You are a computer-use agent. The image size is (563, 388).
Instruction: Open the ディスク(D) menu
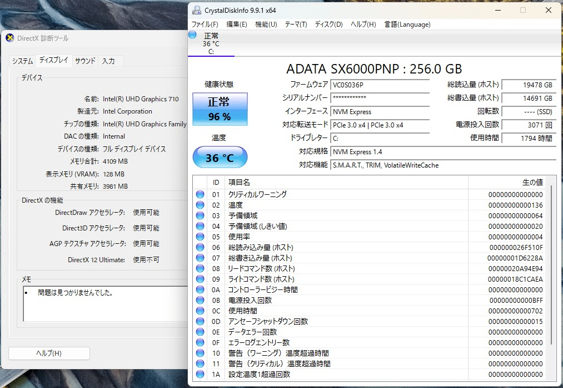click(x=328, y=24)
